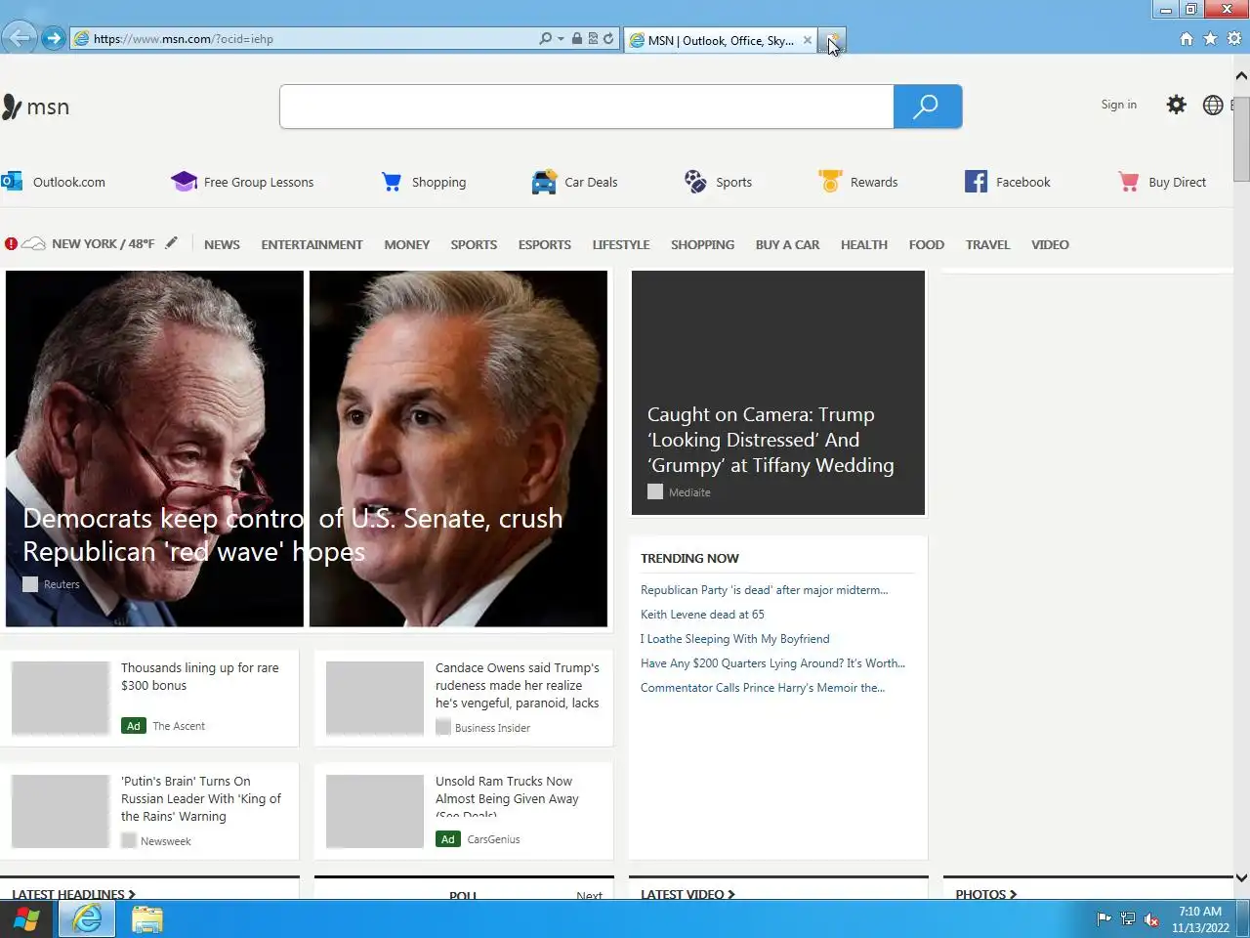Go back with the browser Back arrow
The image size is (1250, 938).
point(19,38)
